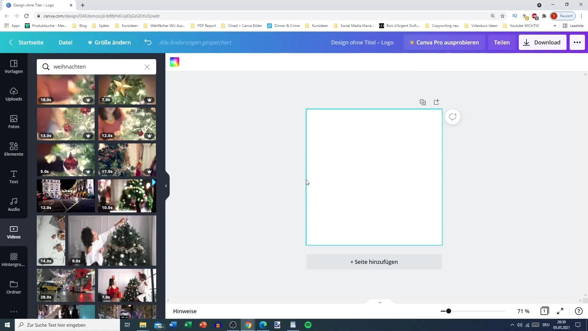Click the Vorlagen (Templates) panel icon
This screenshot has height=331, width=588.
14,66
